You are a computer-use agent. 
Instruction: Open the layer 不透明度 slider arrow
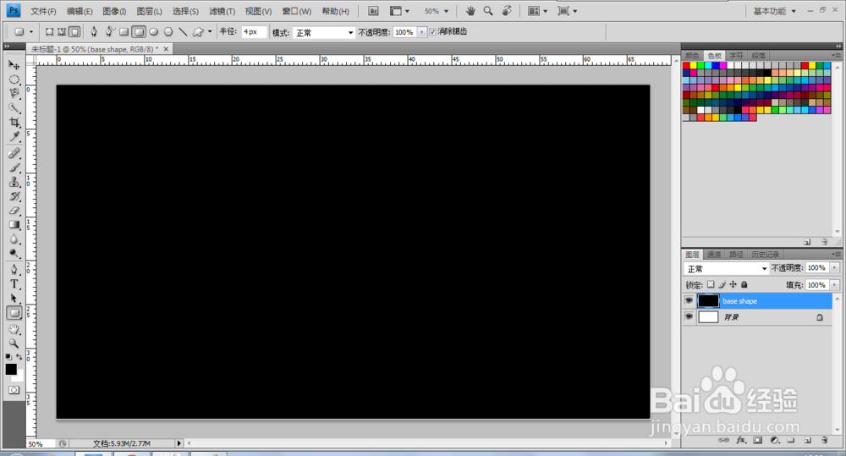pyautogui.click(x=835, y=267)
